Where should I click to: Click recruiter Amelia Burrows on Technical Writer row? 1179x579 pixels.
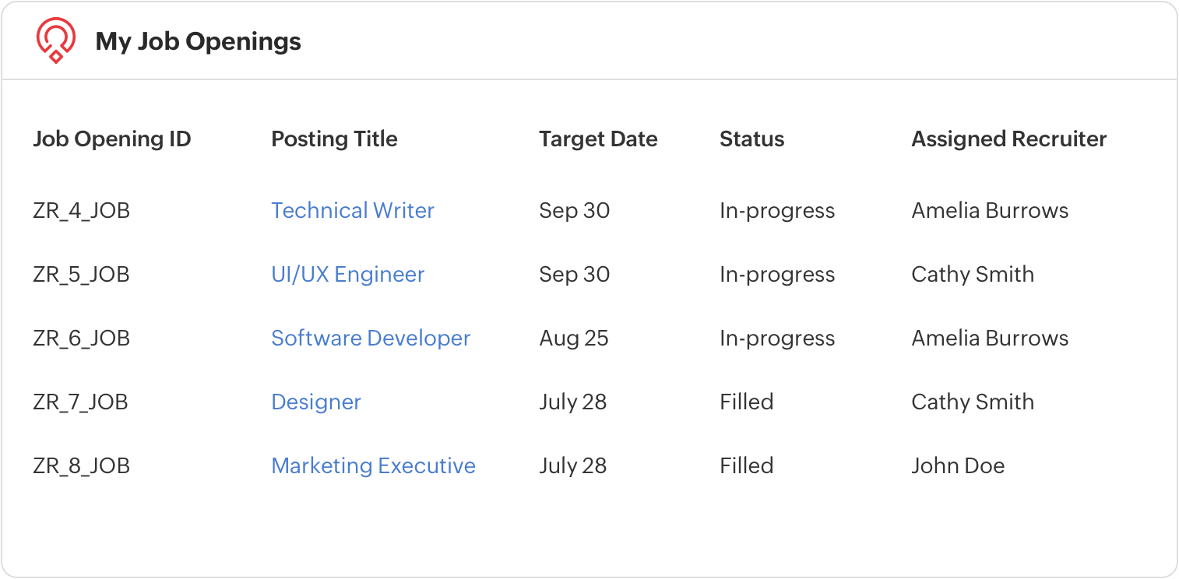tap(991, 210)
